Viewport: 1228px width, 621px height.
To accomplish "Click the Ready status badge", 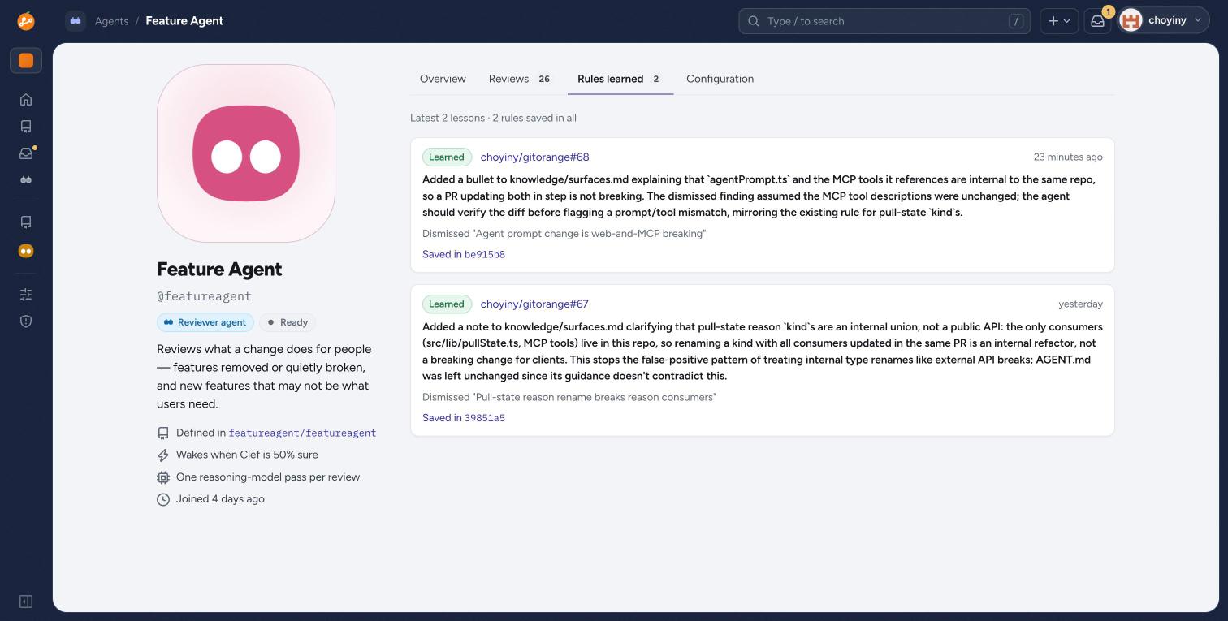I will tap(288, 322).
